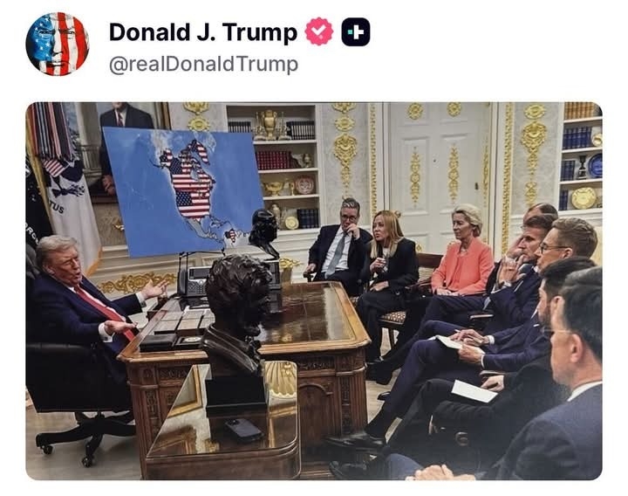Click the pink verified checkmark badge
This screenshot has height=496, width=628.
[x=319, y=31]
